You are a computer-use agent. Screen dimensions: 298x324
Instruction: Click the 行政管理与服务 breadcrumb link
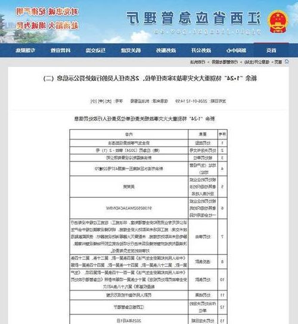[x=225, y=62]
